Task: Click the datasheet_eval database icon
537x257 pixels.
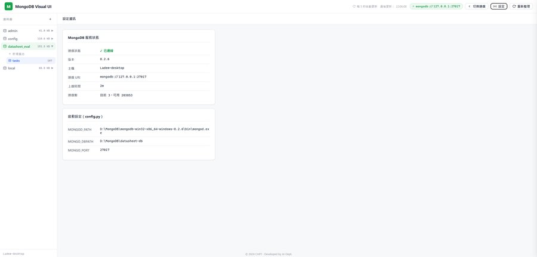Action: [x=5, y=46]
